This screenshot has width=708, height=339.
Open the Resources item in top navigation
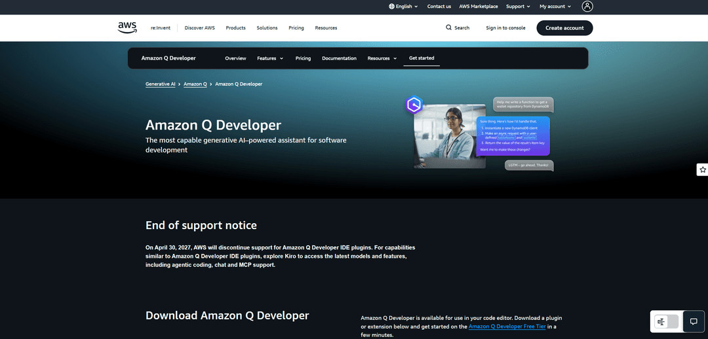click(x=326, y=28)
